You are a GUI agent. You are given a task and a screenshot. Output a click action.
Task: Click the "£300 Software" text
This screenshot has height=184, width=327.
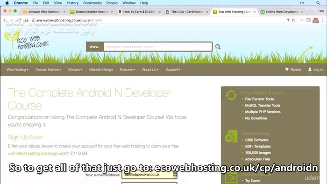click(x=257, y=140)
